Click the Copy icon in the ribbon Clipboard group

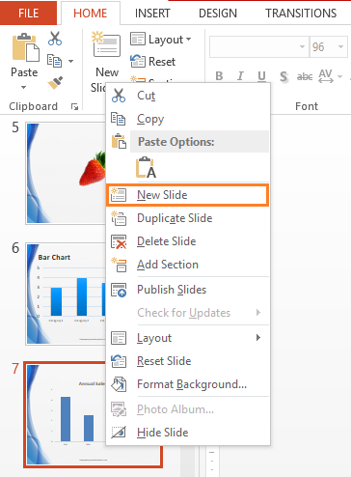(55, 61)
